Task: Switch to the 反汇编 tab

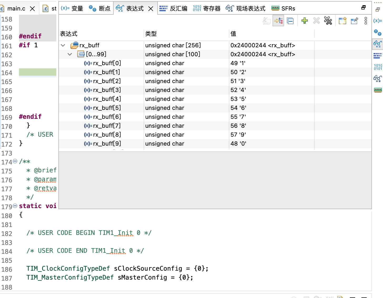Action: point(173,8)
